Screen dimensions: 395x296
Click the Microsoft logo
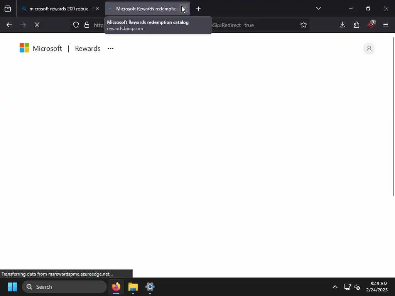pyautogui.click(x=24, y=48)
